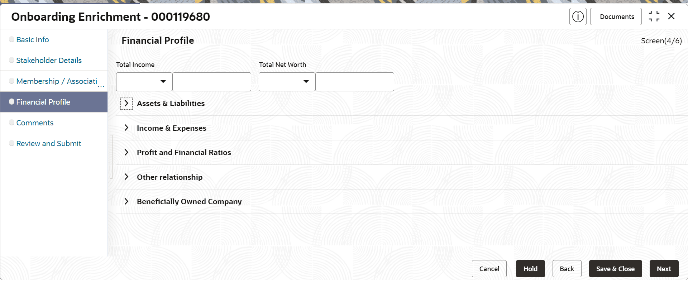The height and width of the screenshot is (283, 688).
Task: Close the Onboarding Enrichment window
Action: click(672, 16)
